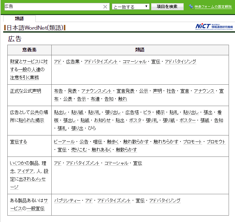
Task: Select the 類語 tab
Action: pyautogui.click(x=19, y=19)
